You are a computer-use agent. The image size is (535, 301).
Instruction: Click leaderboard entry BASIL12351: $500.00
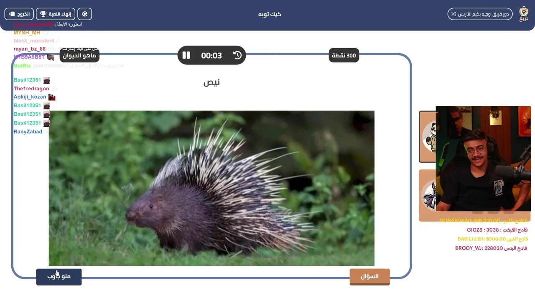click(493, 239)
